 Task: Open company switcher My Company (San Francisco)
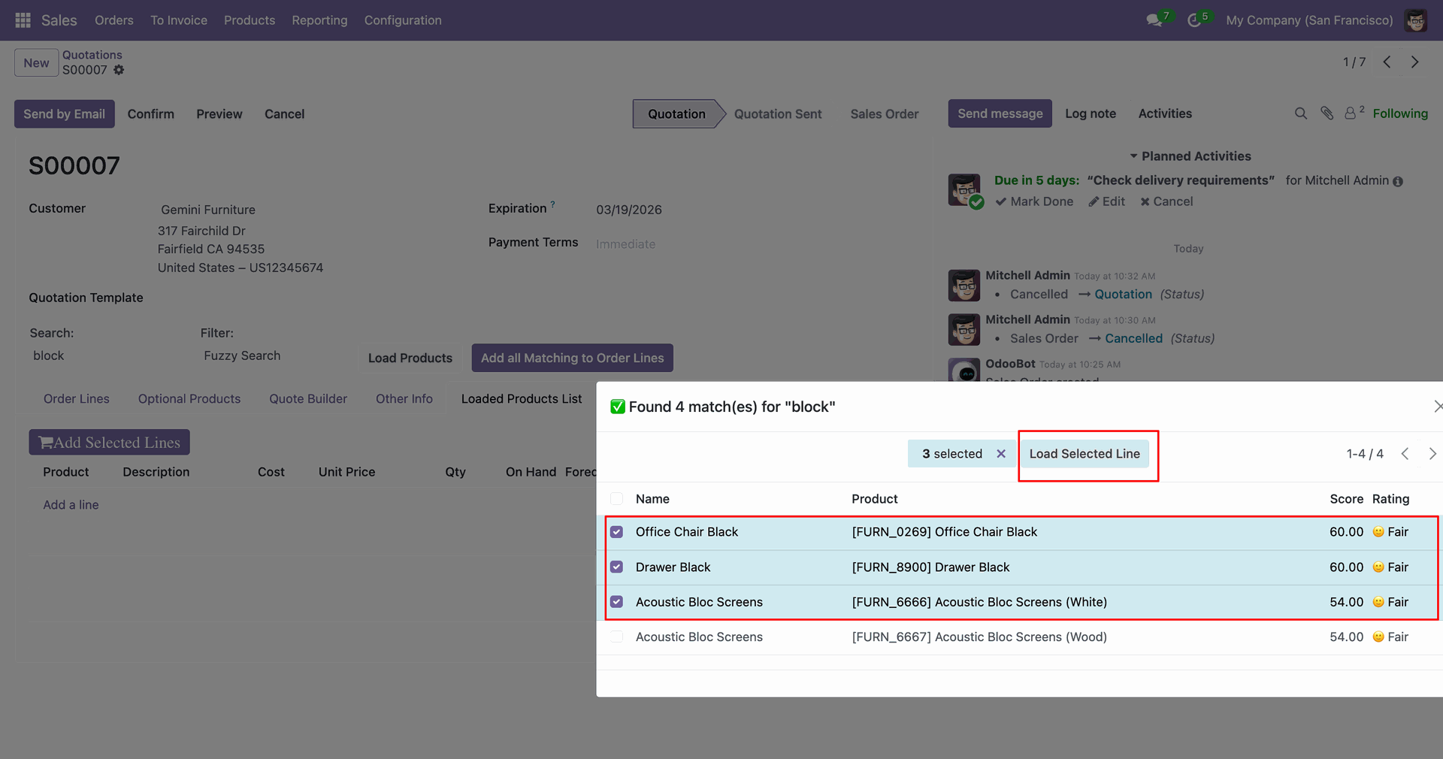click(1309, 20)
